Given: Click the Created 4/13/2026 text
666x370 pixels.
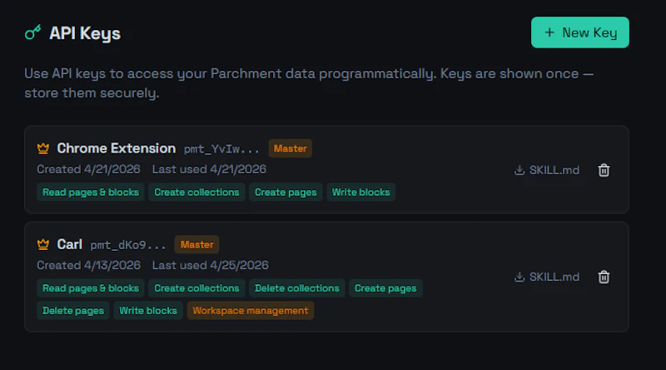Looking at the screenshot, I should (88, 265).
